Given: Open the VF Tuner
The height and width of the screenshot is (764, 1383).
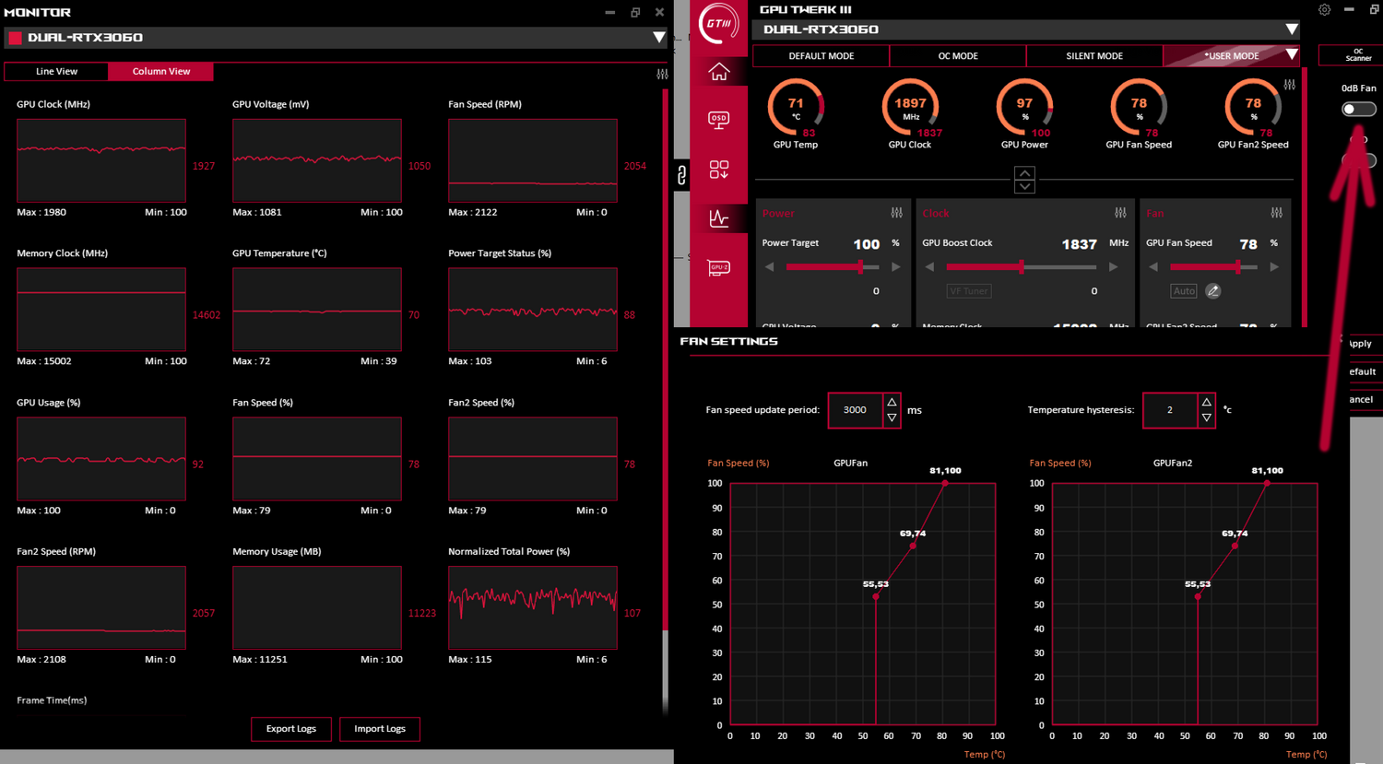Looking at the screenshot, I should (969, 291).
